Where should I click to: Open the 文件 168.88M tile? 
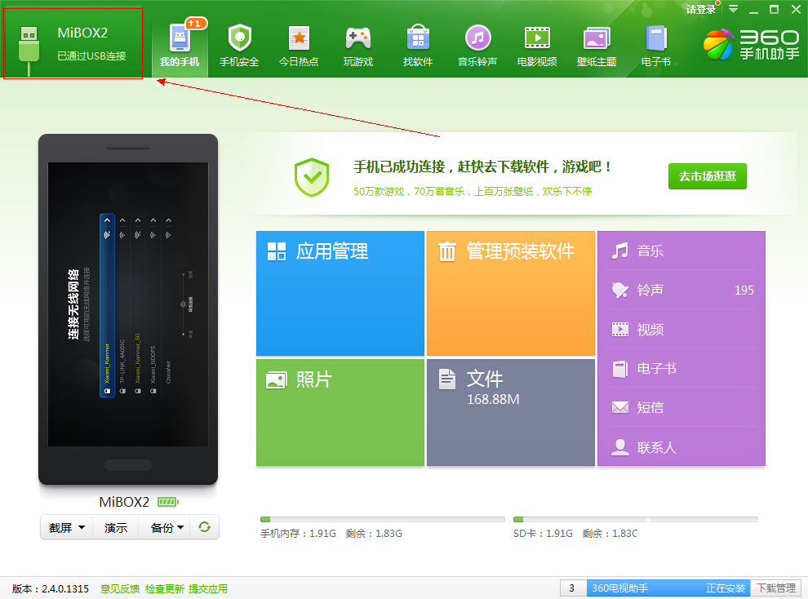tap(511, 412)
